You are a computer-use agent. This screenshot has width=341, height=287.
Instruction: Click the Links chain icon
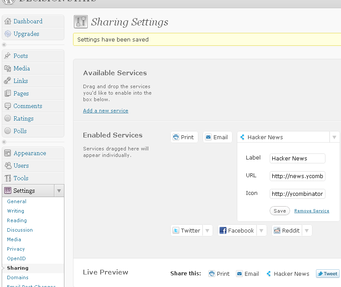8,81
